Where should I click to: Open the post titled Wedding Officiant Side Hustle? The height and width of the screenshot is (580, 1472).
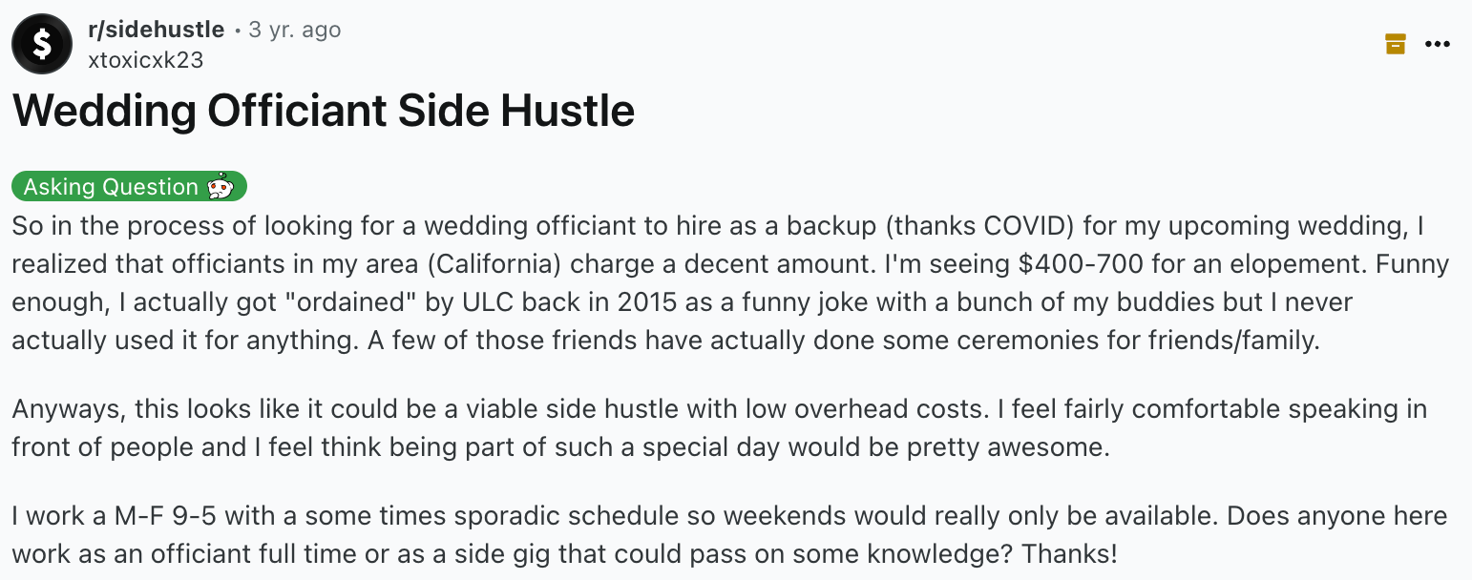(x=323, y=111)
